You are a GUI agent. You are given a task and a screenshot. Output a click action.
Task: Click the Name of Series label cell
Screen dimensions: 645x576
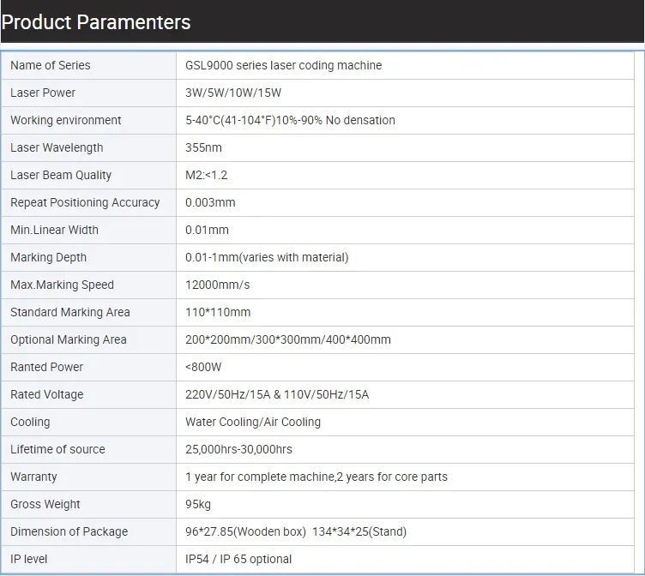pyautogui.click(x=50, y=65)
